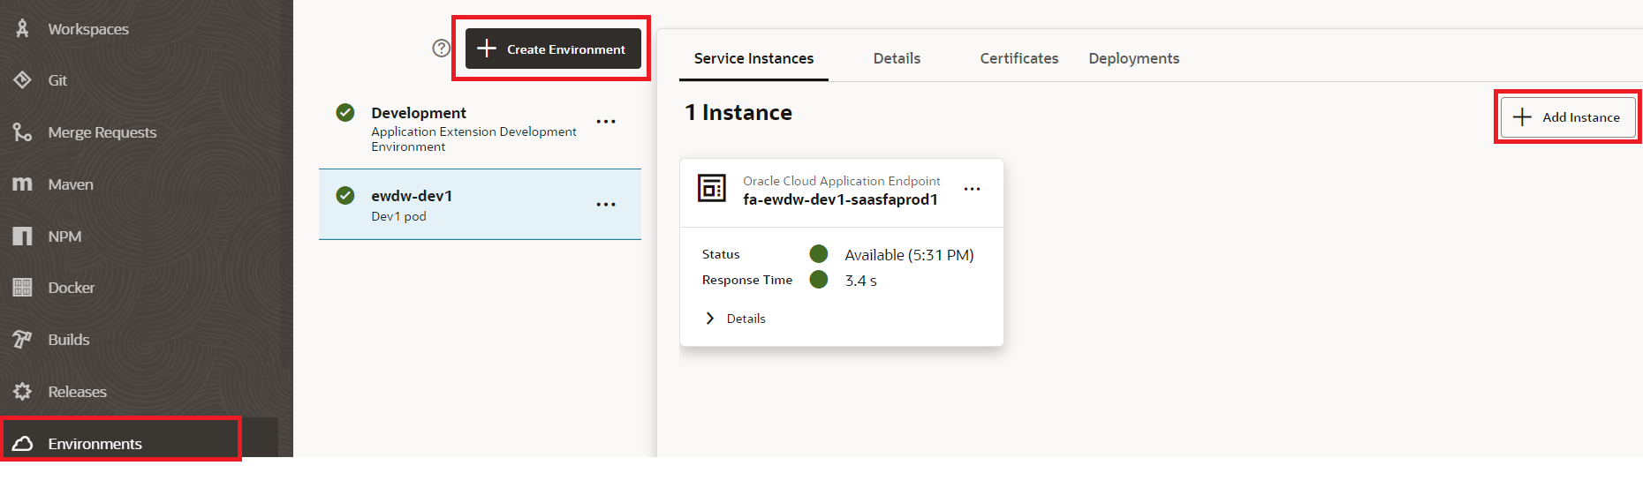The image size is (1643, 503).
Task: Click the 3.4 s response time value
Action: (860, 281)
